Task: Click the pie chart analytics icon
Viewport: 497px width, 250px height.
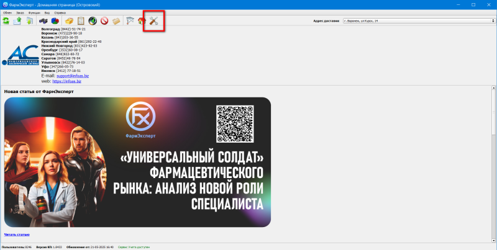Action: tap(56, 22)
